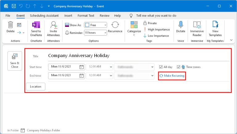Screen dimensions: 237x134
Task: Mark the event as Private
Action: (150, 23)
